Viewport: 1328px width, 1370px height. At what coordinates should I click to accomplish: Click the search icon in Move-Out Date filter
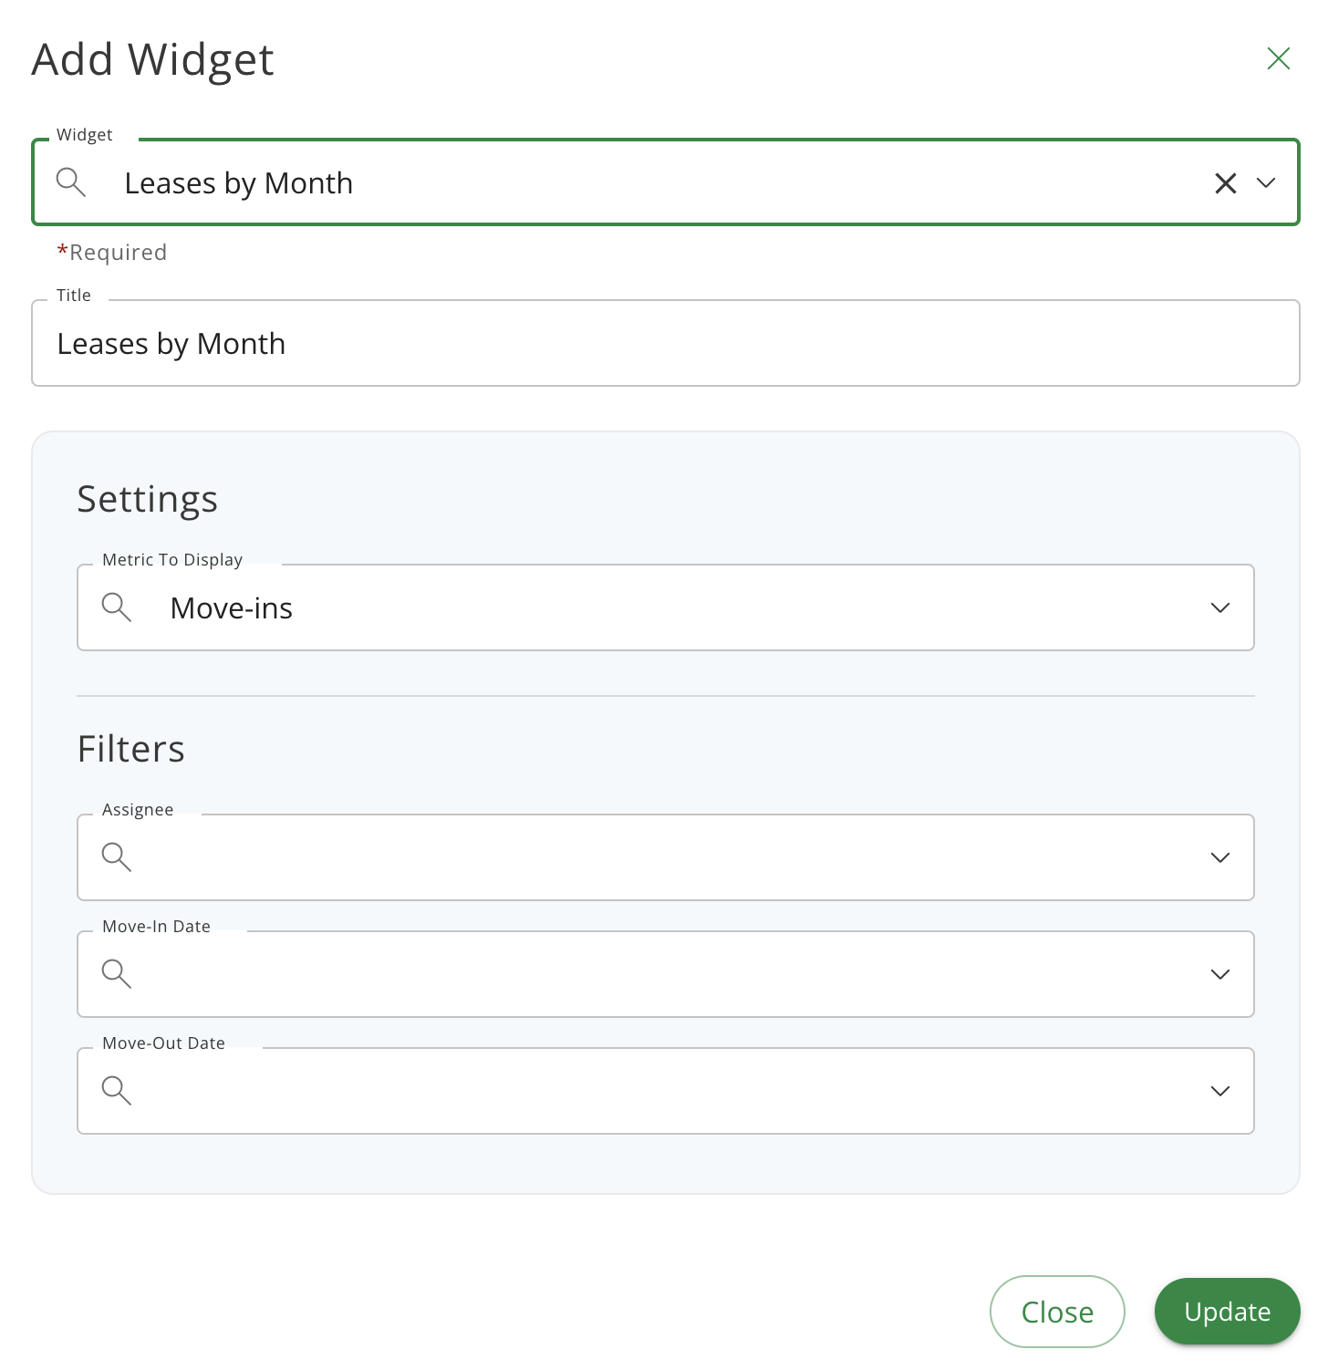tap(117, 1091)
